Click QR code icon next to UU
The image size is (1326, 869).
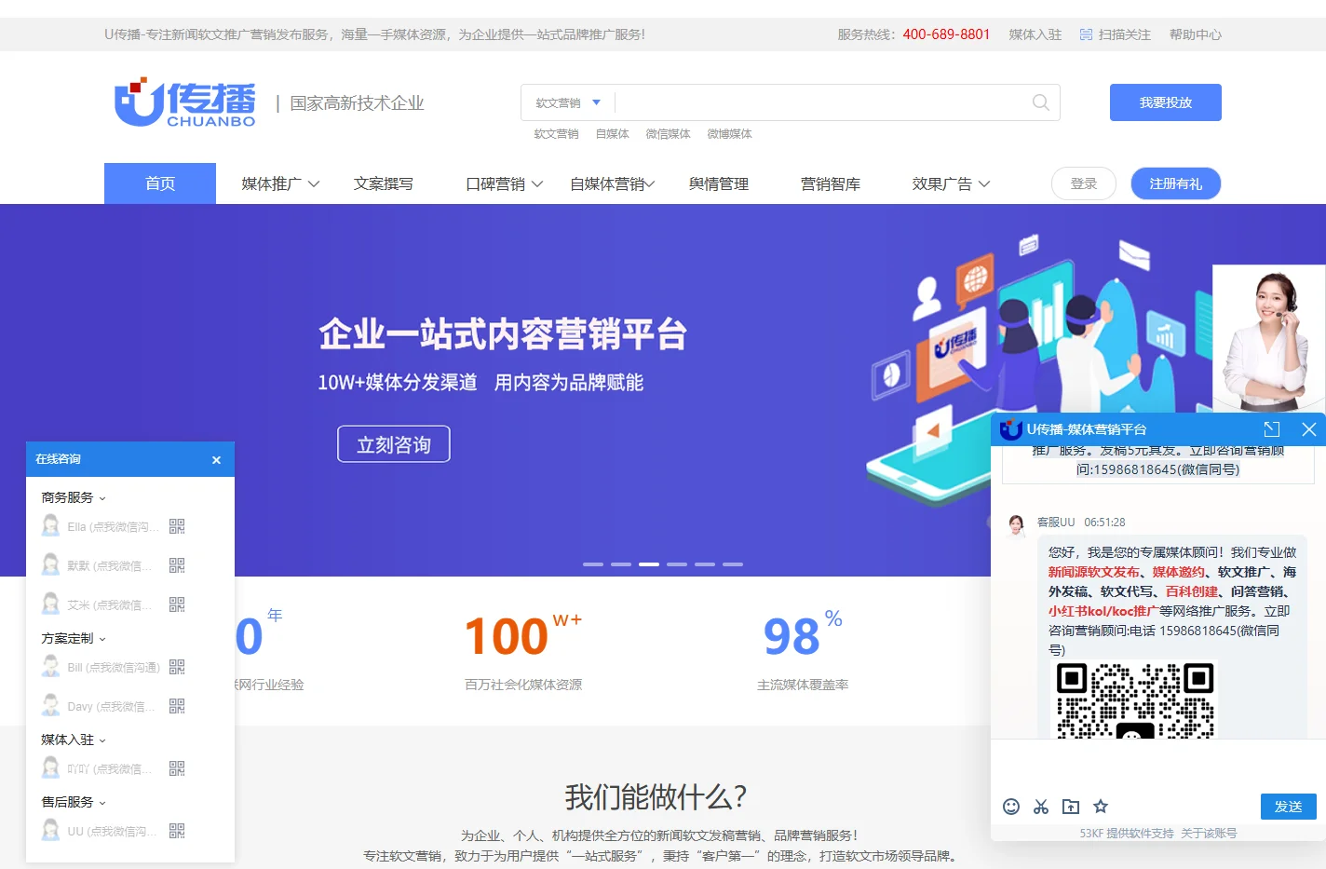coord(177,831)
